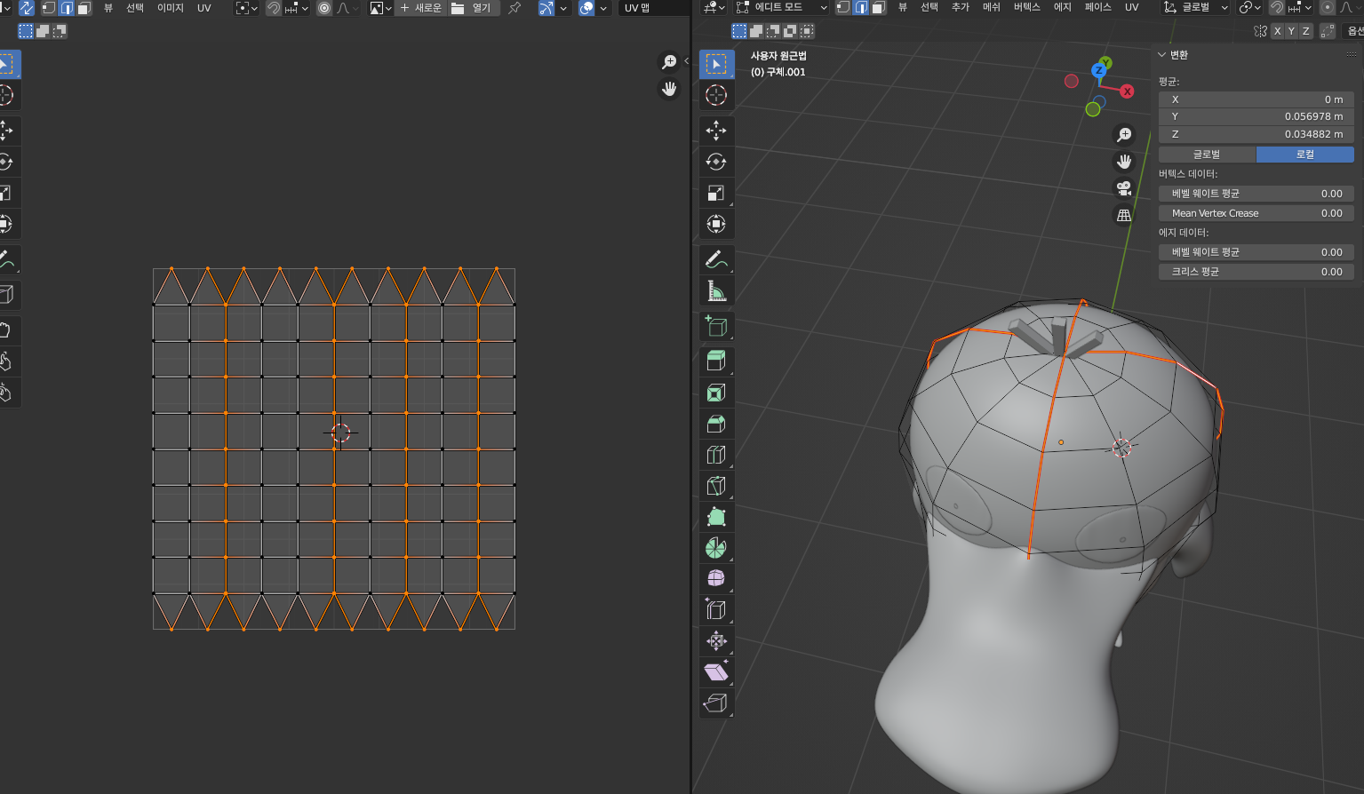The width and height of the screenshot is (1364, 794).
Task: Select the Annotate tool in 3D viewport
Action: tap(716, 259)
